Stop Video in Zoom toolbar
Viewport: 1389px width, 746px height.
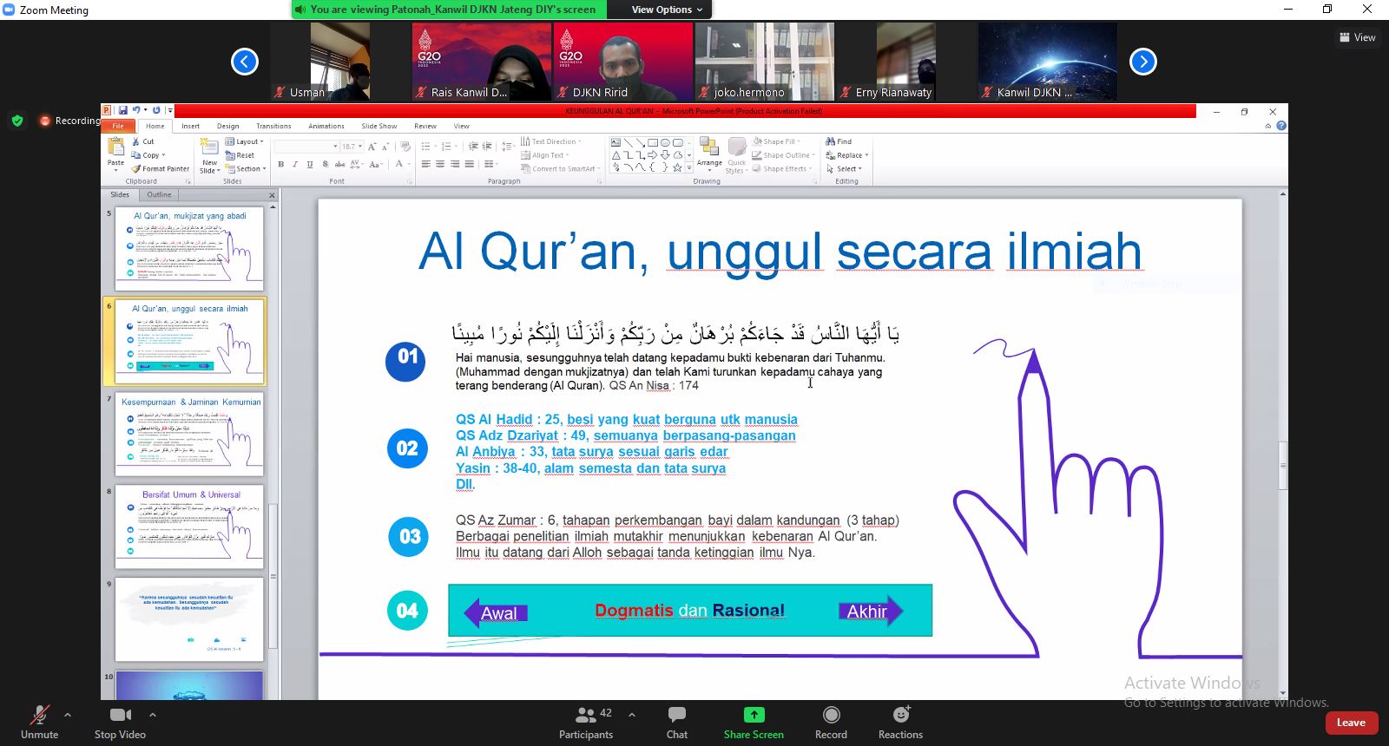pyautogui.click(x=120, y=723)
